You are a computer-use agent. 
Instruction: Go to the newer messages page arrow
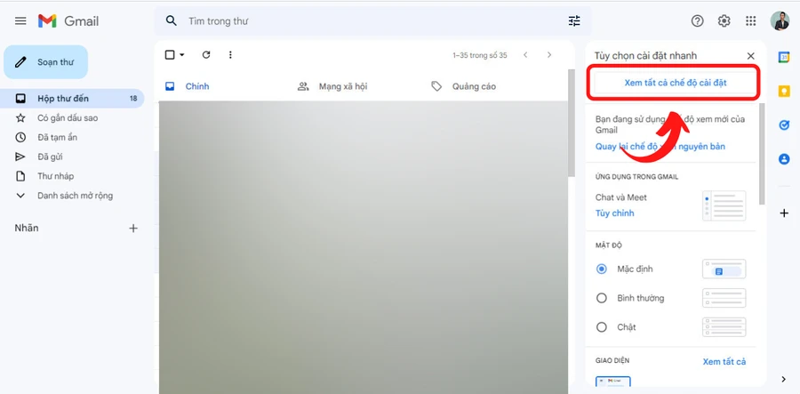[x=525, y=54]
